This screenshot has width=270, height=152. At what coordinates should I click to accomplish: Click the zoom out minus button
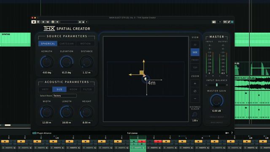click(x=195, y=98)
